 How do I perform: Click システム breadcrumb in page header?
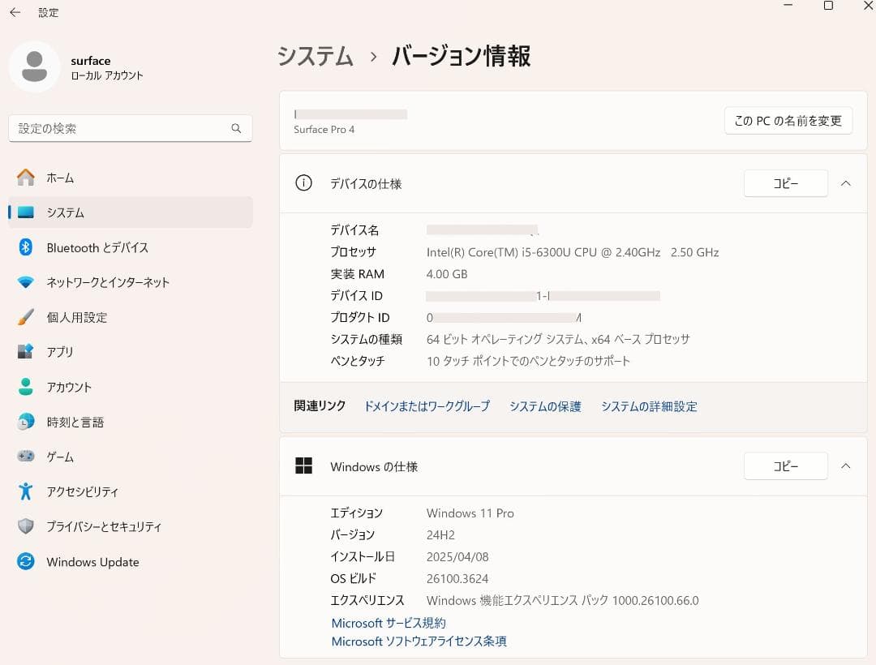tap(316, 57)
